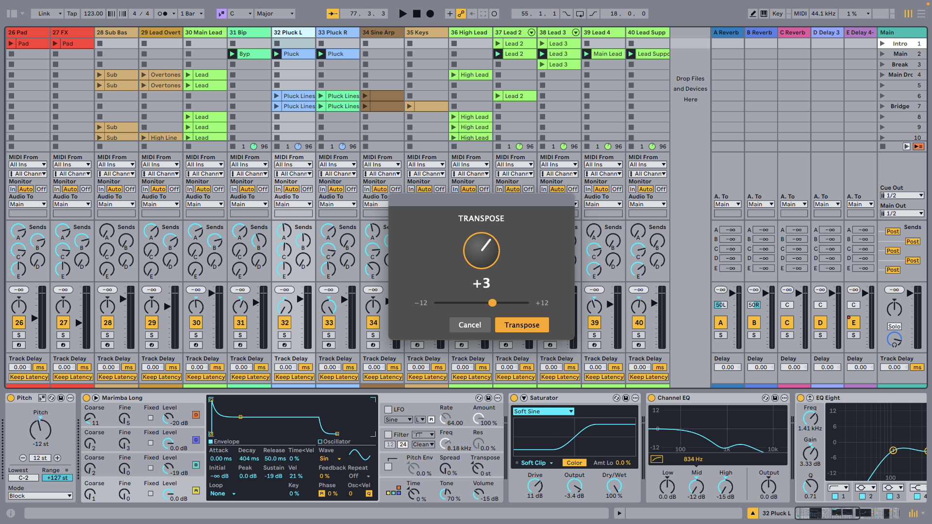
Task: Click the Arrangement Record button
Action: click(430, 14)
